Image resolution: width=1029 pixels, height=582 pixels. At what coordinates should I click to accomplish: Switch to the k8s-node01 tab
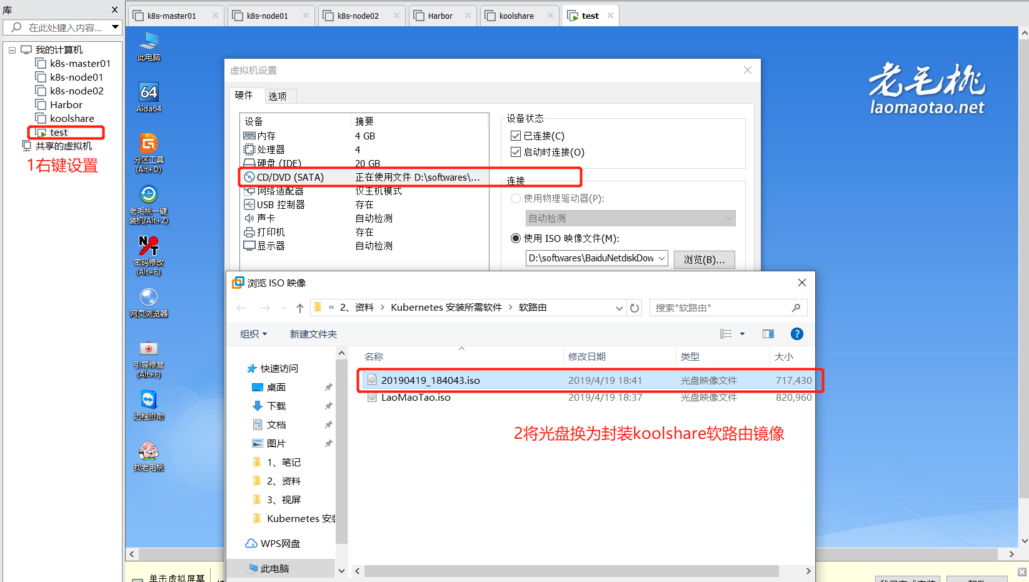[271, 16]
